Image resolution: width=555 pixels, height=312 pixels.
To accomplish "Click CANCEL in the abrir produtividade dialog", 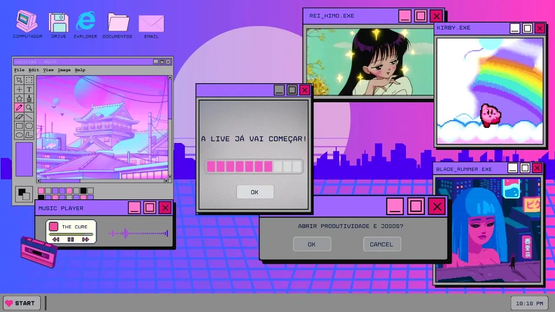I will coord(382,244).
